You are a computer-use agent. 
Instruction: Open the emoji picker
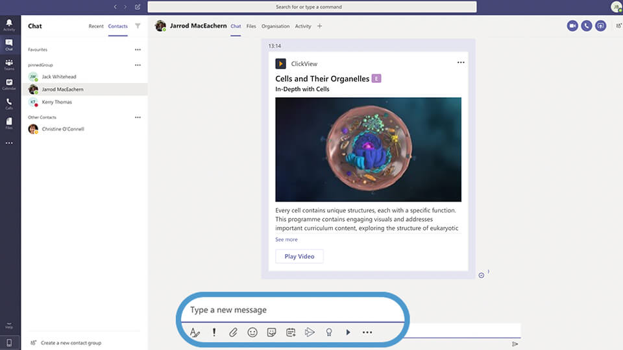252,332
